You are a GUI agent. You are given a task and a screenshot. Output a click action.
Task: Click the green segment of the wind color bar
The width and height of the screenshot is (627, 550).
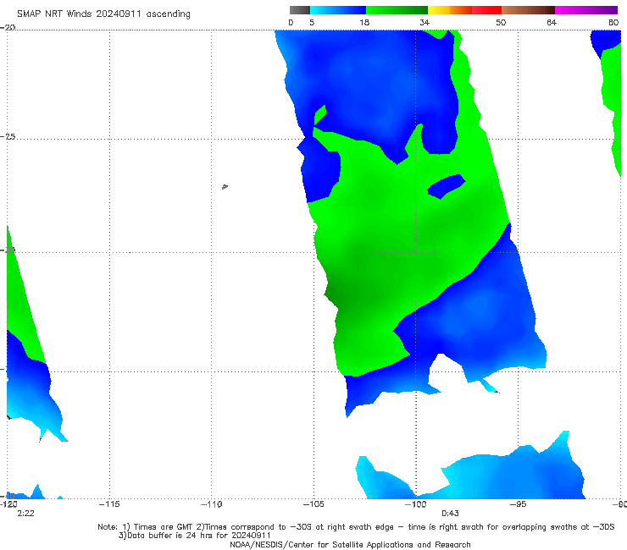click(x=397, y=10)
